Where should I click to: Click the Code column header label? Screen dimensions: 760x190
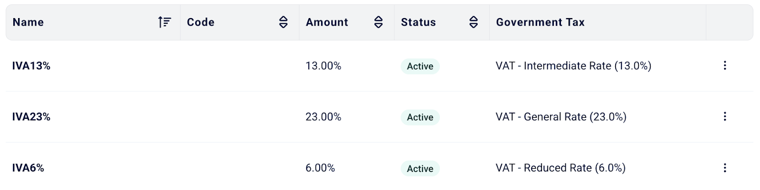pos(200,22)
